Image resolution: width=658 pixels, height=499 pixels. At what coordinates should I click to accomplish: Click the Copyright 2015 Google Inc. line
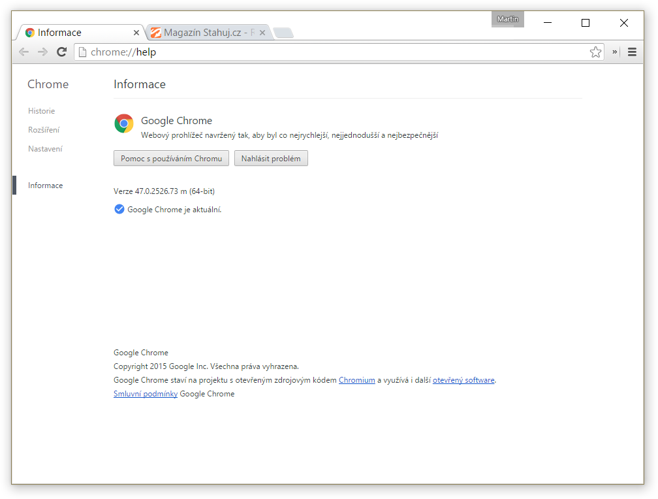(206, 366)
